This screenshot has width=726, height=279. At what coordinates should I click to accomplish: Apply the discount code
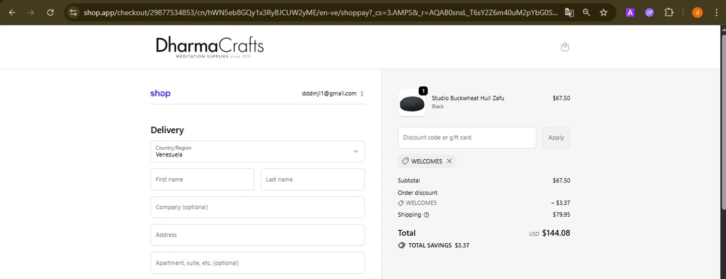(556, 138)
